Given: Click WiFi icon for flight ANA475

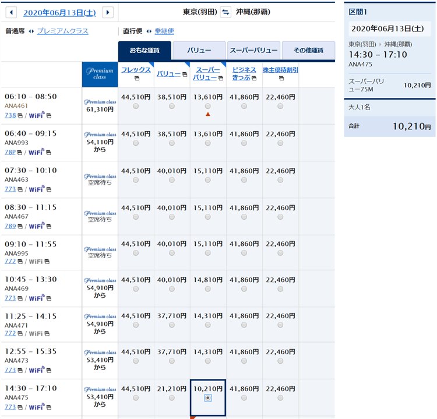Looking at the screenshot, I should click(x=36, y=407).
